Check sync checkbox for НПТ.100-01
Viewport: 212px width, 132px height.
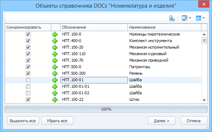tap(28, 80)
